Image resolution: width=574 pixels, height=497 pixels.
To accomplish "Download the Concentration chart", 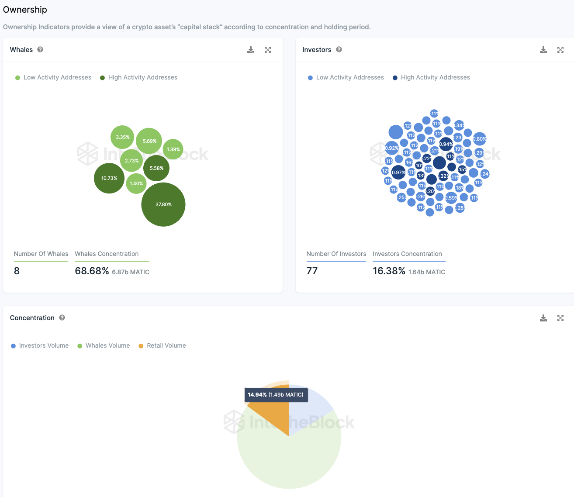I will coord(543,318).
